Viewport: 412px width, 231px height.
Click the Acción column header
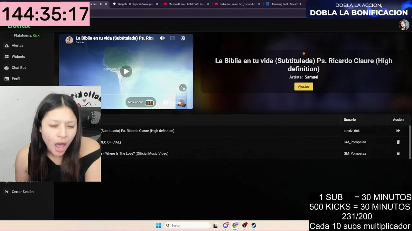(398, 120)
